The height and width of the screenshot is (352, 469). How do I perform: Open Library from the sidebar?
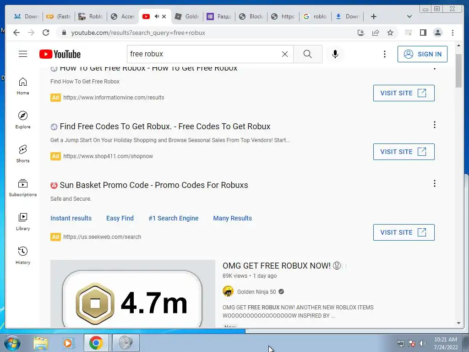pos(23,221)
